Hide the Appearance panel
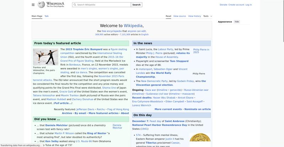This screenshot has width=284, height=147. pos(237,22)
